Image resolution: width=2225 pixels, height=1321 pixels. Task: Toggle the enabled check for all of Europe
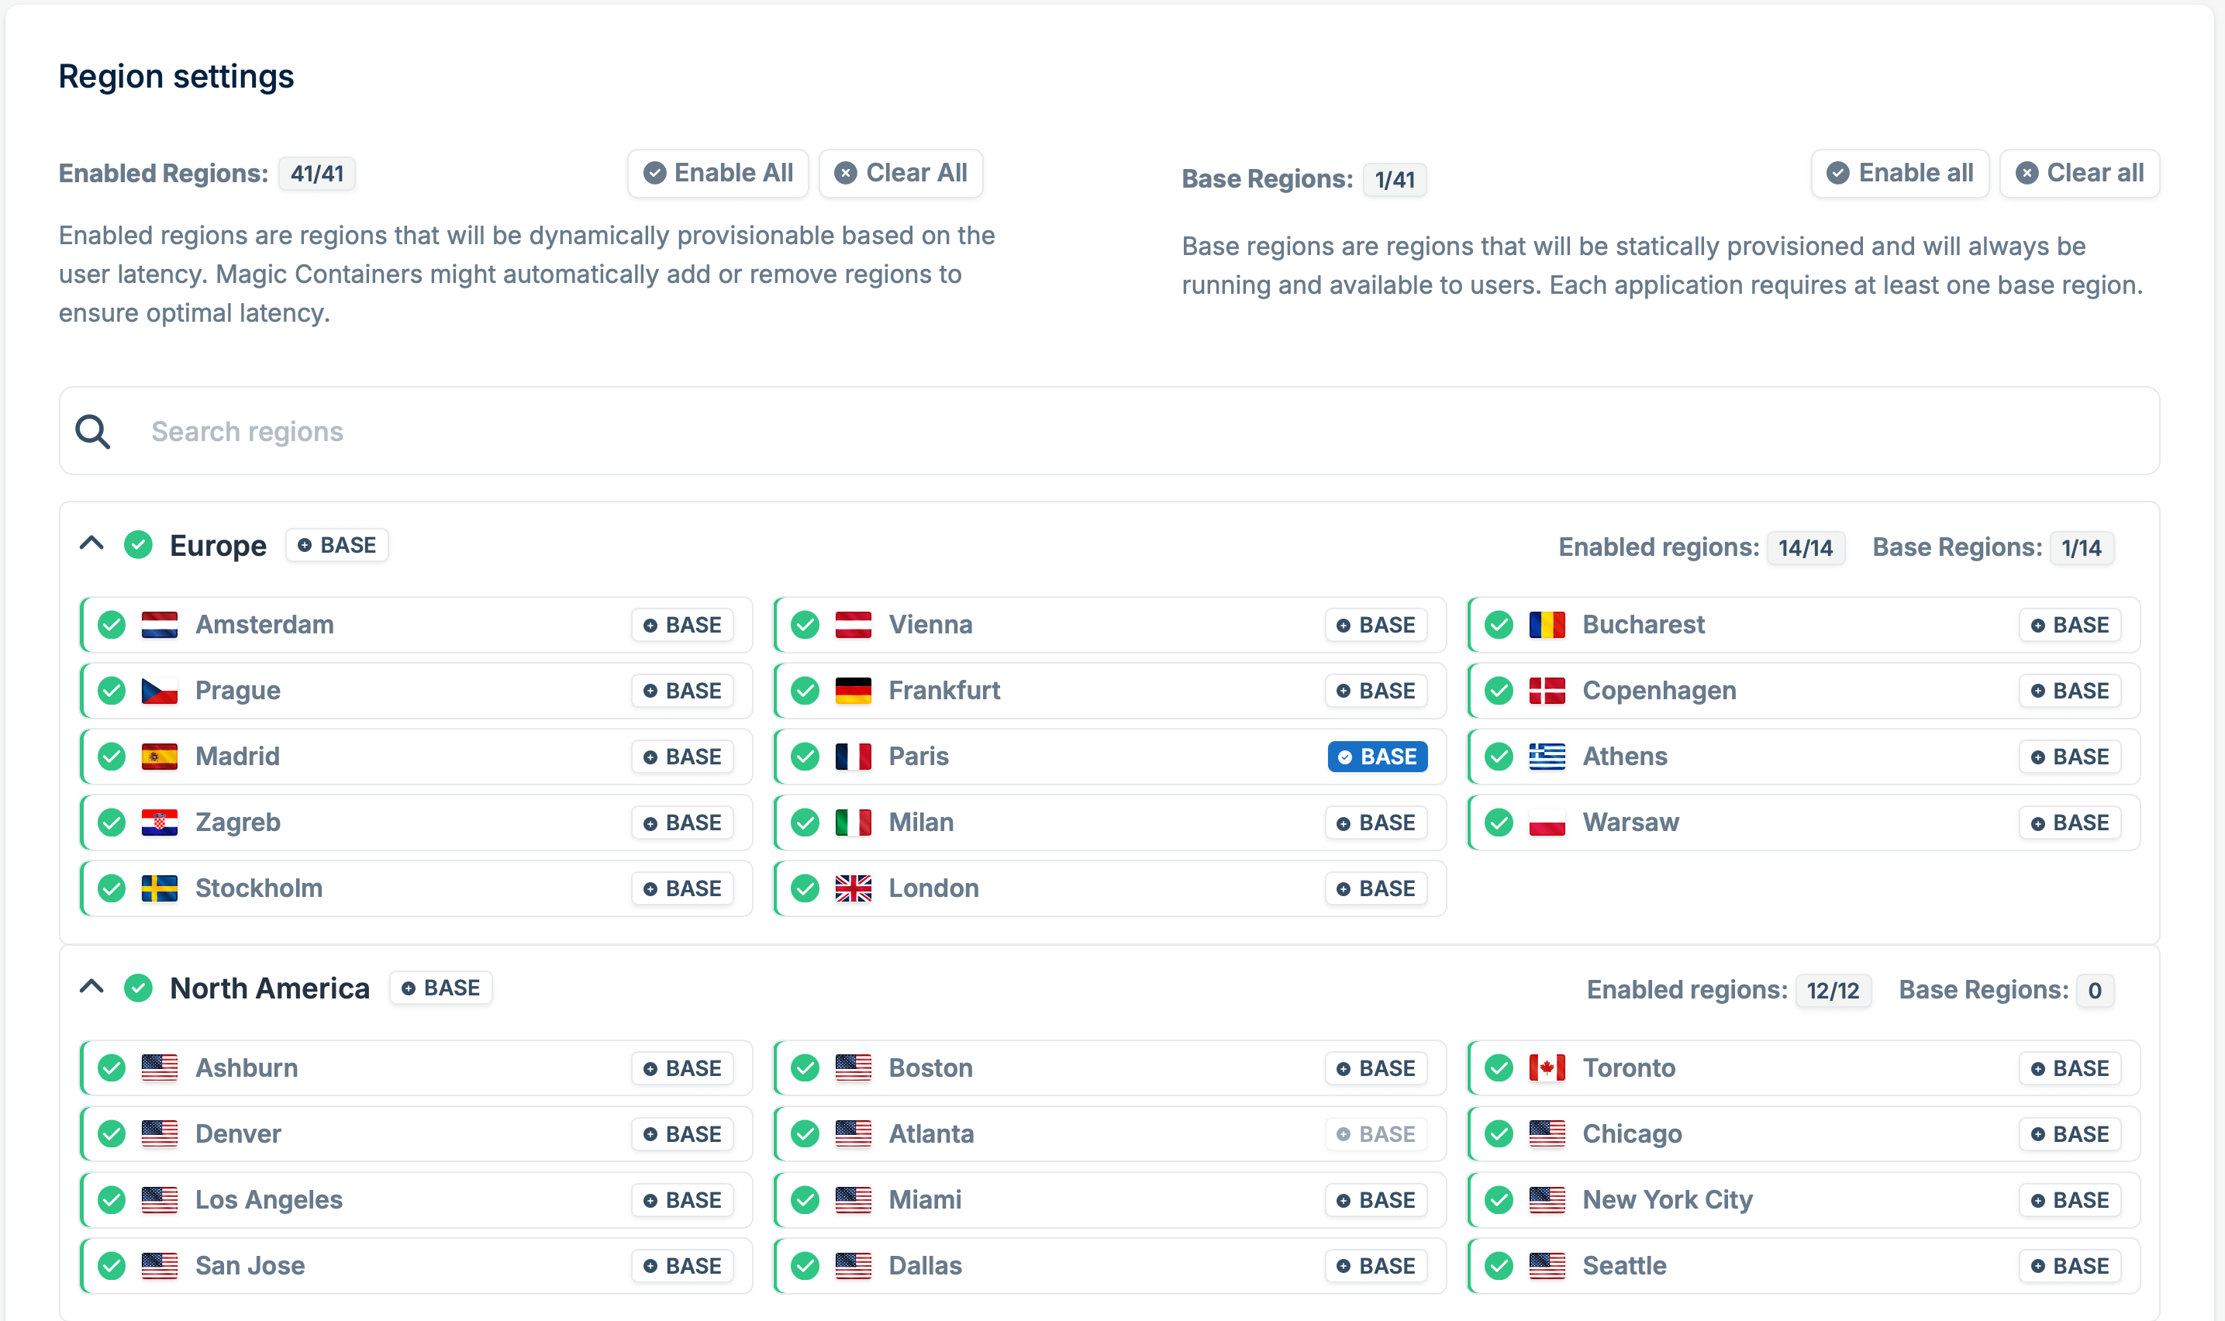coord(138,545)
